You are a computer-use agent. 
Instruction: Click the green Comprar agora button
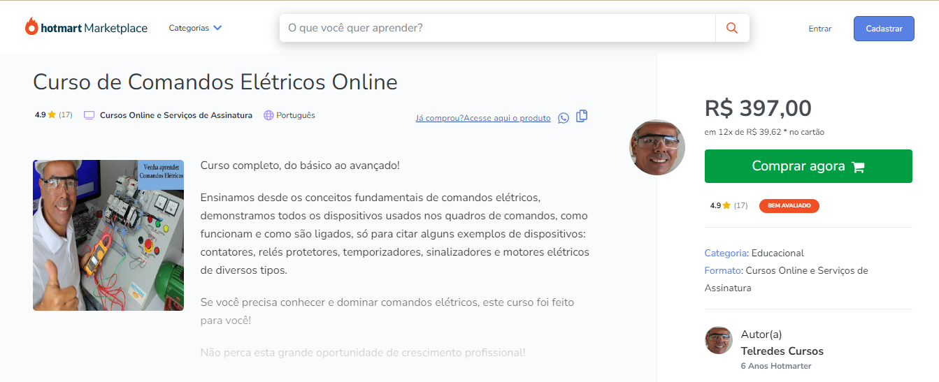808,166
